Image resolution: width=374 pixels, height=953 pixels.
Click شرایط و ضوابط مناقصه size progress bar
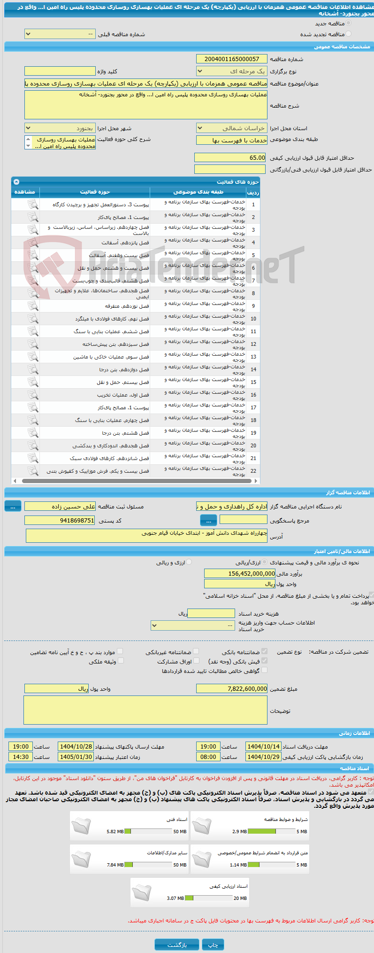271,831
